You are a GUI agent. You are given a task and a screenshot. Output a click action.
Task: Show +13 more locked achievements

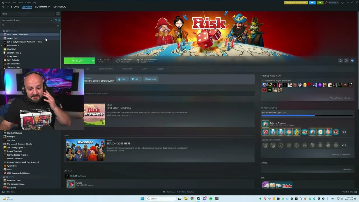pyautogui.click(x=344, y=145)
